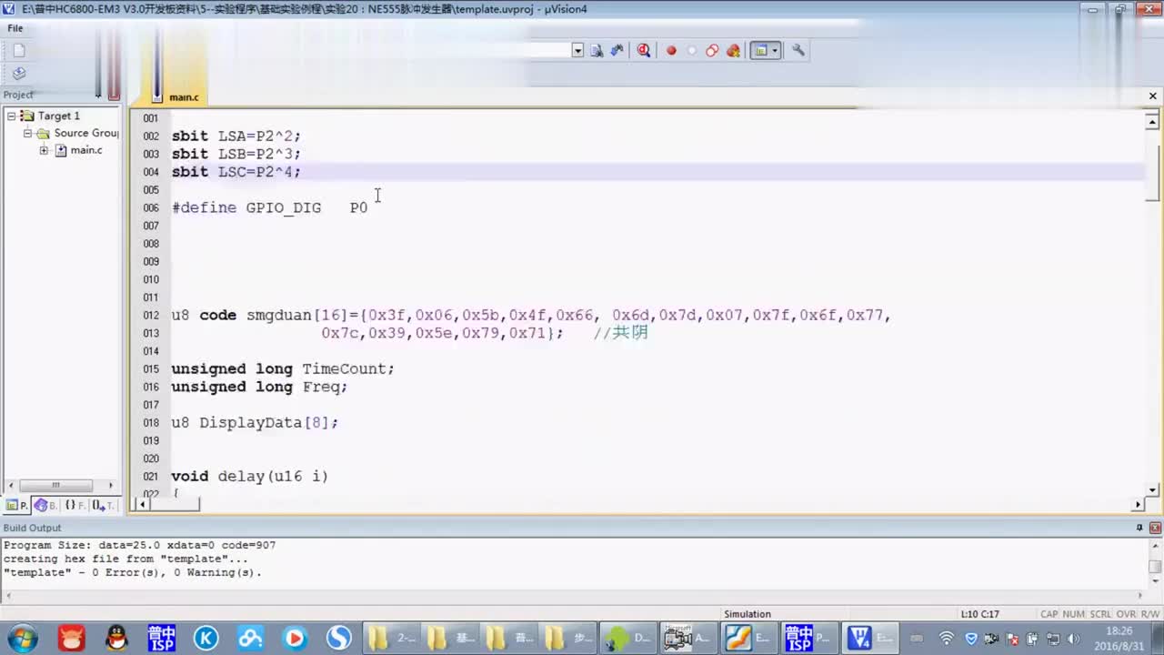The image size is (1164, 655).
Task: Expand the main.c tree node
Action: coord(44,150)
